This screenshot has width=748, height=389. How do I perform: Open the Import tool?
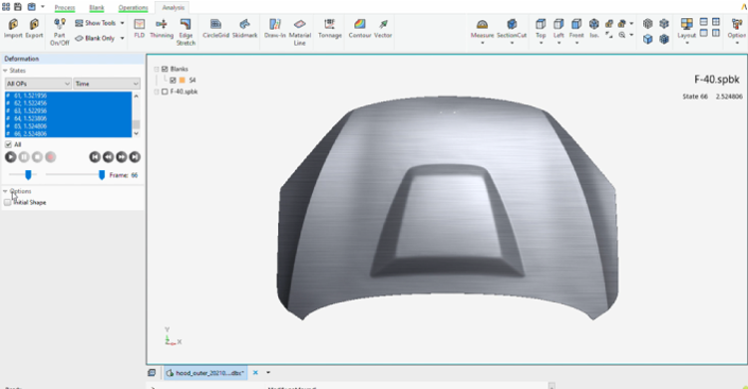coord(13,29)
